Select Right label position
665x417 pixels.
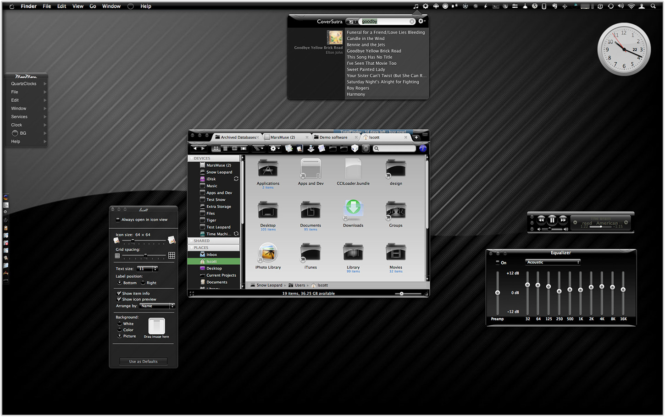143,283
